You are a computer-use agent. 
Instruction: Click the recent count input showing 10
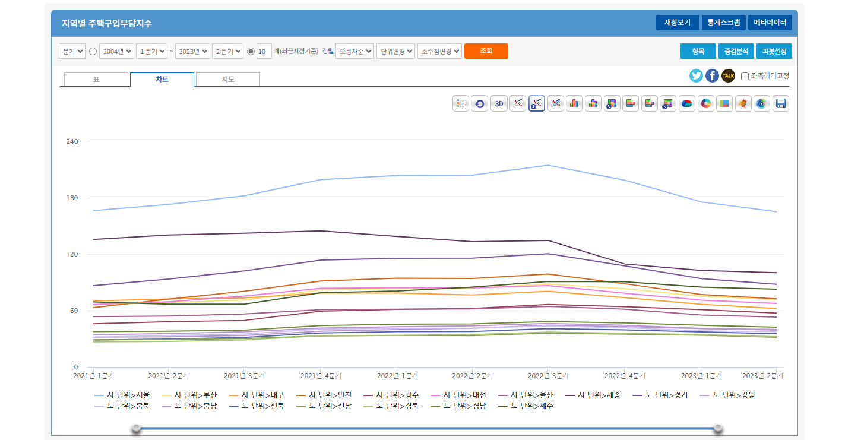[264, 52]
